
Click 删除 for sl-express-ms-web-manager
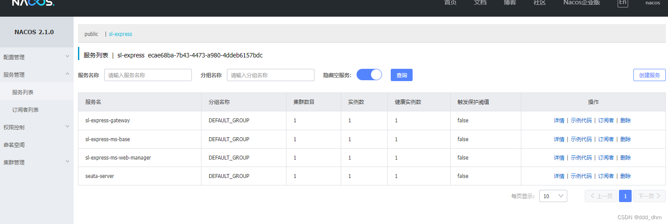click(626, 158)
